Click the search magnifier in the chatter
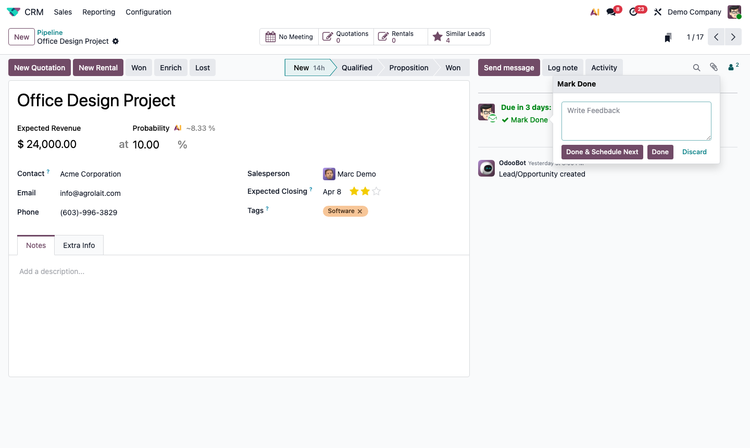750x448 pixels. [697, 67]
